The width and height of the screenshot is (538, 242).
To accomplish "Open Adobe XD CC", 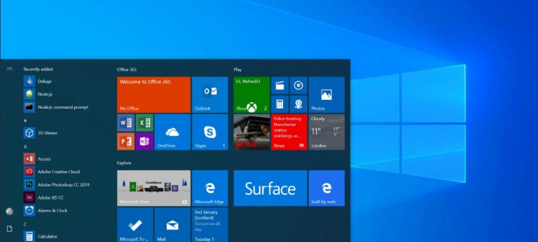I will (x=44, y=197).
